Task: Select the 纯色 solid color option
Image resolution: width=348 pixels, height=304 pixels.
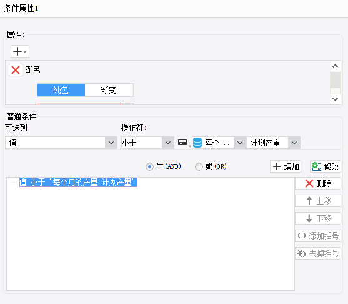Action: coord(61,90)
